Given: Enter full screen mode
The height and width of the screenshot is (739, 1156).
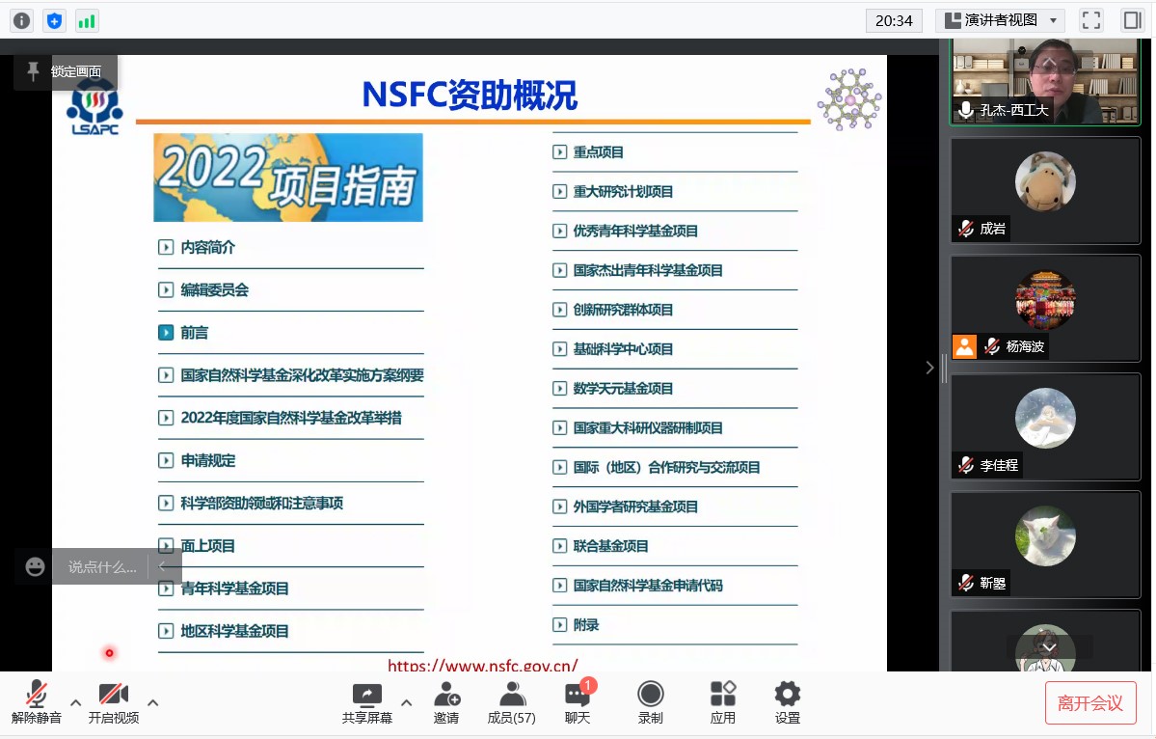Looking at the screenshot, I should [1090, 20].
